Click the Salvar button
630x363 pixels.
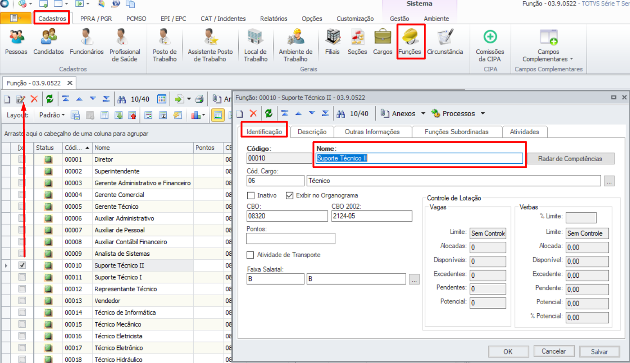[599, 352]
